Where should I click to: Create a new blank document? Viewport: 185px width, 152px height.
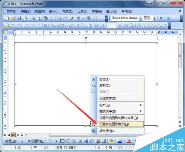7,18
